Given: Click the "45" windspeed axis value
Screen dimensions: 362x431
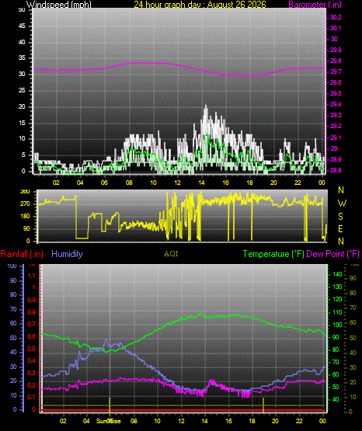Looking at the screenshot, I should click(x=22, y=26).
